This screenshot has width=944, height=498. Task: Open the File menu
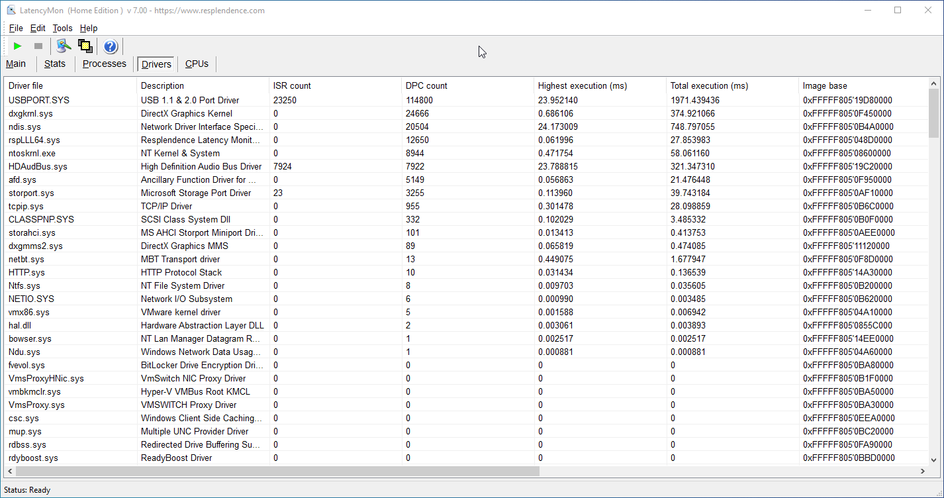click(x=16, y=28)
